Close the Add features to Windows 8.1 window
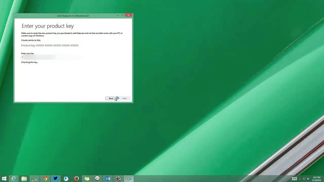The width and height of the screenshot is (324, 182). click(x=129, y=15)
